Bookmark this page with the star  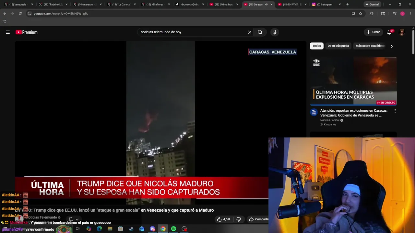pos(361,14)
